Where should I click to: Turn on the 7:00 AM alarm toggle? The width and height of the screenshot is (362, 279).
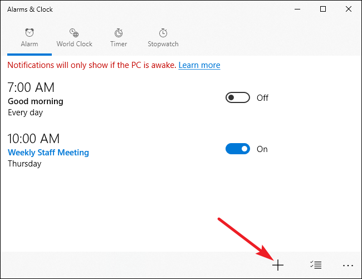(x=238, y=97)
